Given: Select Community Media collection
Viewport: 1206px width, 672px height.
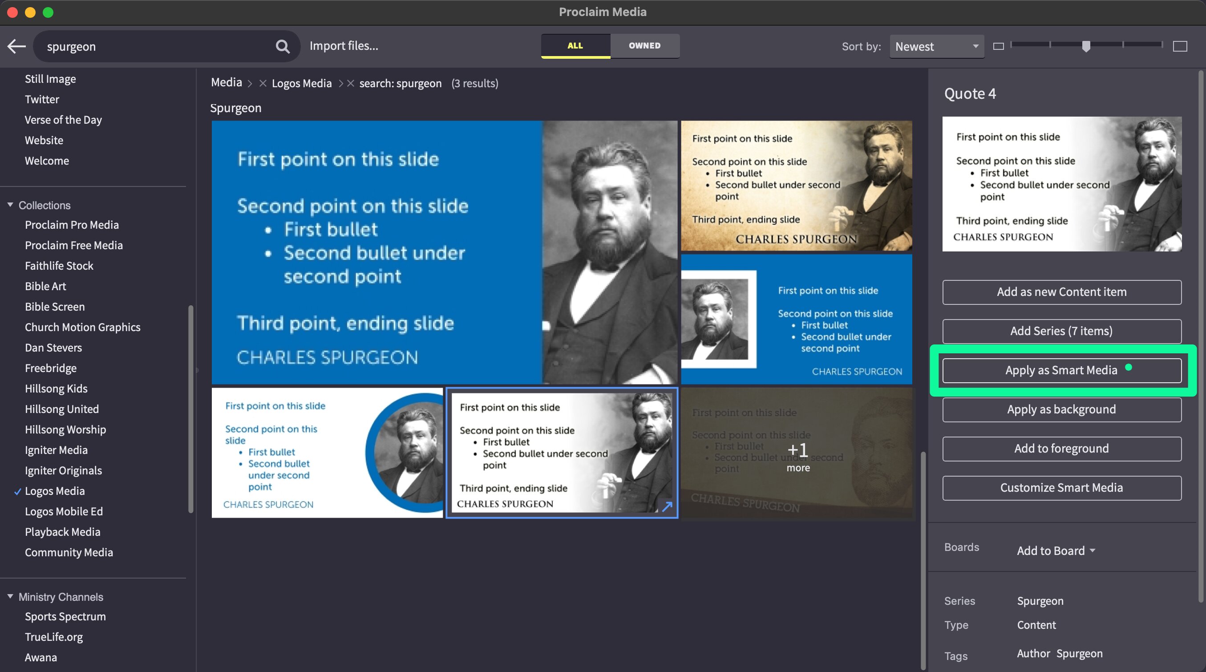Looking at the screenshot, I should point(69,553).
